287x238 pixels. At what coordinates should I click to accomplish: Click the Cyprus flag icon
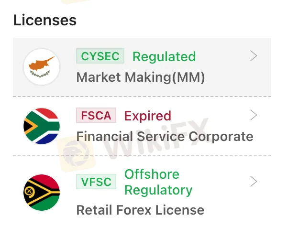42,67
